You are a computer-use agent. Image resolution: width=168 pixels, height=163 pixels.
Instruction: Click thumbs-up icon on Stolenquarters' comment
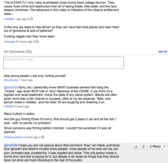(42, 137)
